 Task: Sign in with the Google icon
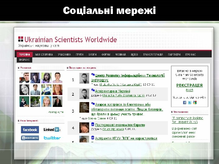[195, 103]
